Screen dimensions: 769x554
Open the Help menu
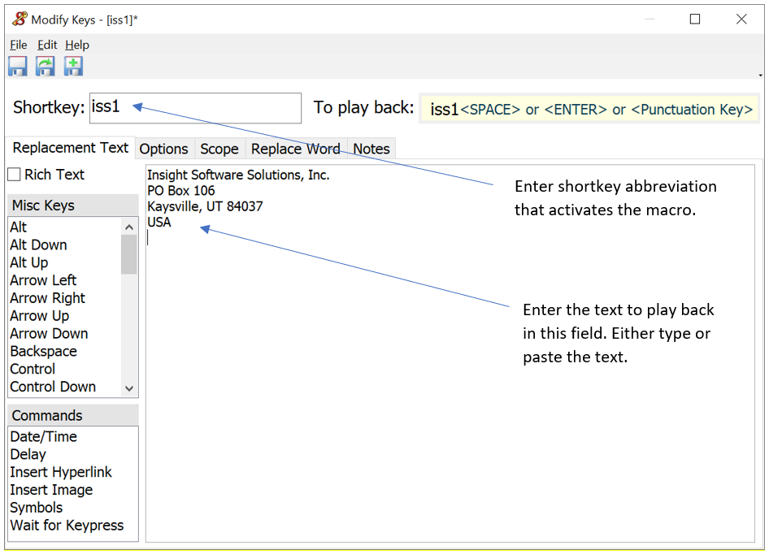(77, 45)
